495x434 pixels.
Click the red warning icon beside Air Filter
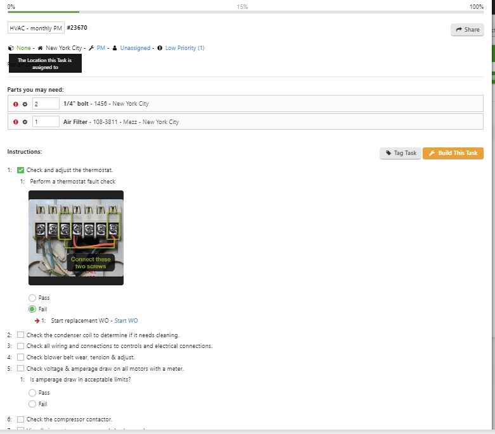point(16,121)
